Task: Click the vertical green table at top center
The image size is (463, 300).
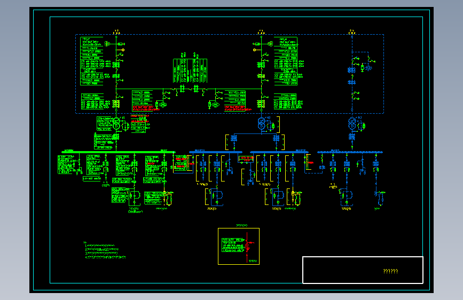Action: coord(190,70)
